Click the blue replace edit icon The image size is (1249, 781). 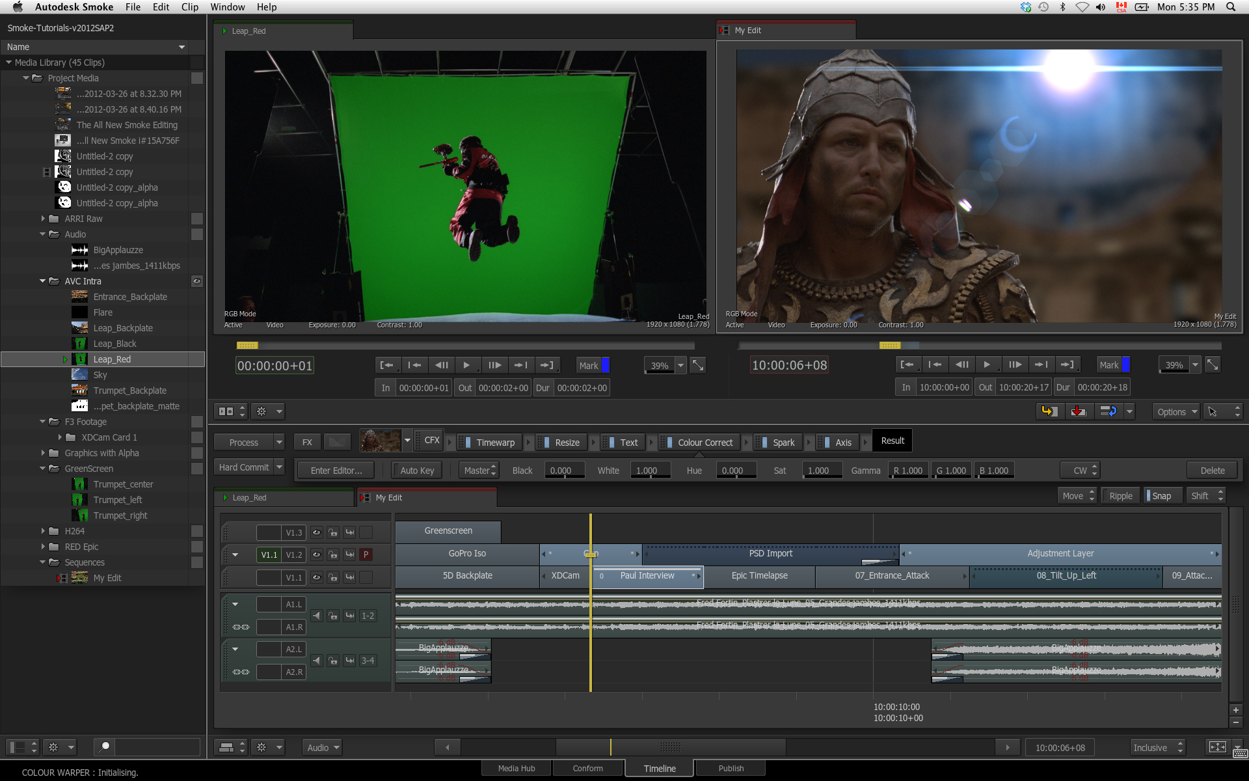click(x=1108, y=411)
